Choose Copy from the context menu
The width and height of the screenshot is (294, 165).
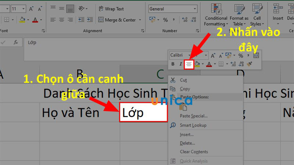[206, 89]
